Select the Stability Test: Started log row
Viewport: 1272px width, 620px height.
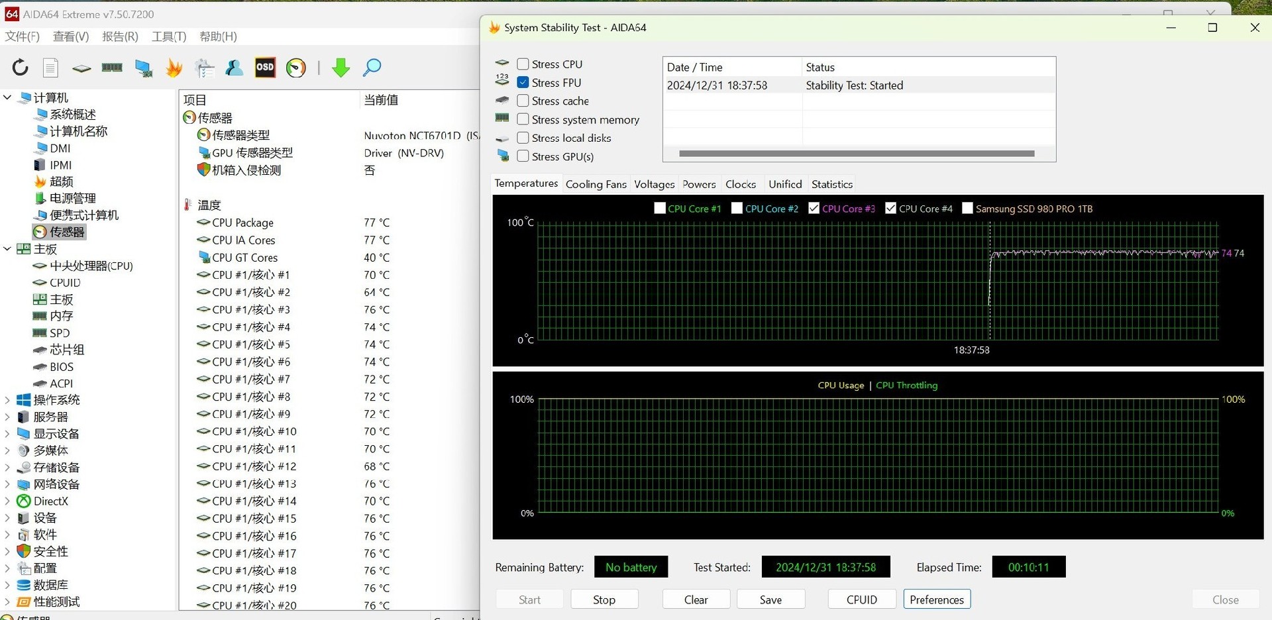pos(859,85)
